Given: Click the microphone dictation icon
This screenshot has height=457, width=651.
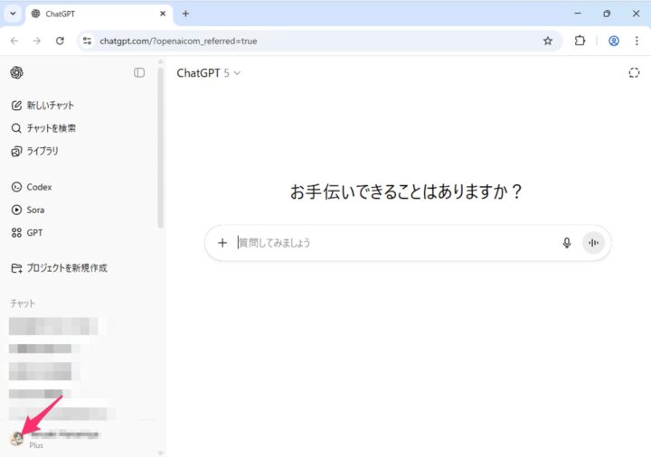Looking at the screenshot, I should (567, 243).
